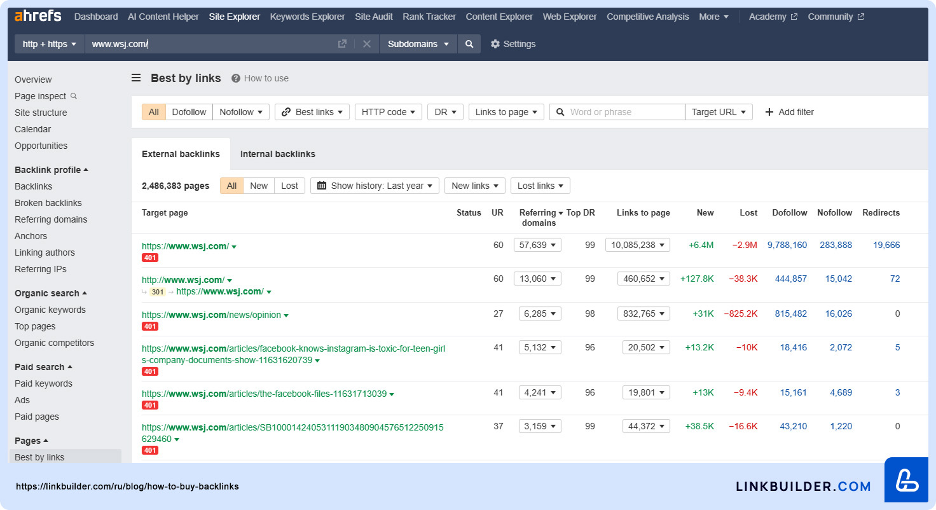Collapse the Paid search section
The height and width of the screenshot is (510, 936).
[x=43, y=367]
